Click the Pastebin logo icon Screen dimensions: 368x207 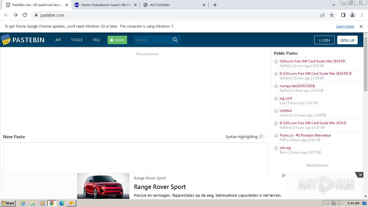tap(6, 40)
